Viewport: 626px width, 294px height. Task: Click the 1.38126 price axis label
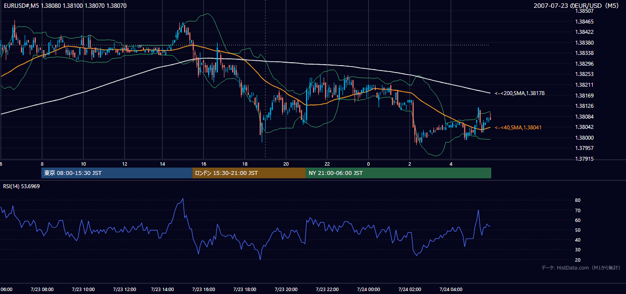[x=584, y=106]
